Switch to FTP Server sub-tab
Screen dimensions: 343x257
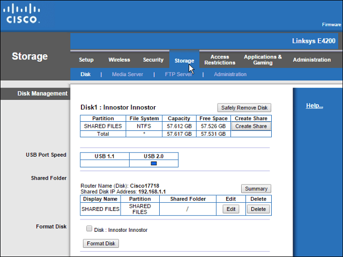point(178,75)
